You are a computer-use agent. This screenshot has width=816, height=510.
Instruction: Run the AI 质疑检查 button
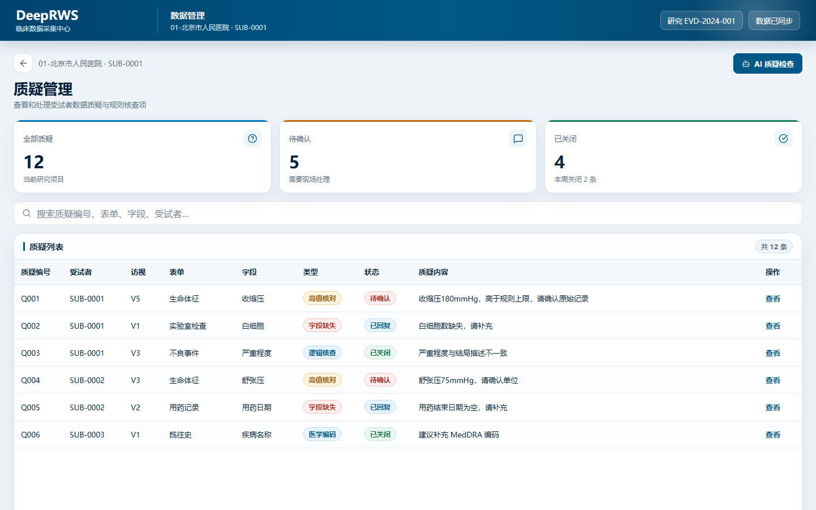coord(768,63)
